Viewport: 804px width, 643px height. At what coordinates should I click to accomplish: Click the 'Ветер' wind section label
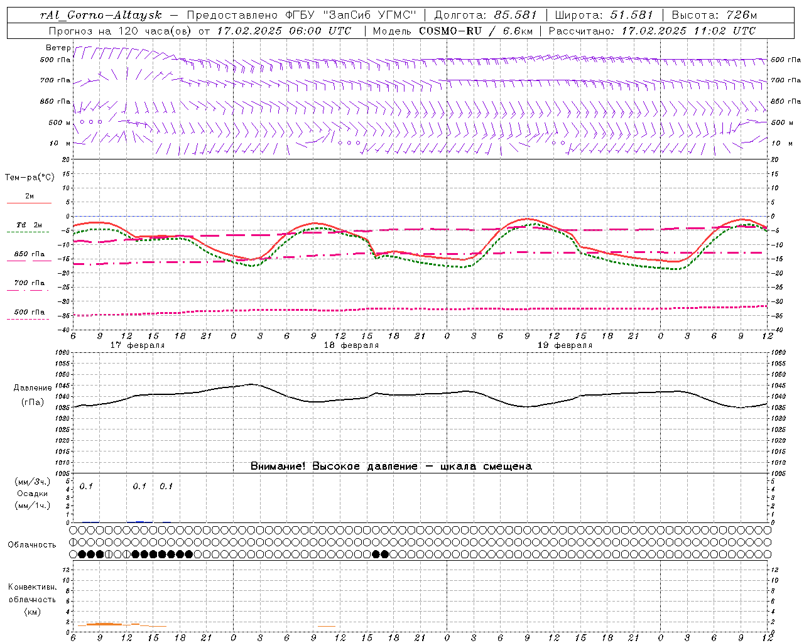pos(58,48)
